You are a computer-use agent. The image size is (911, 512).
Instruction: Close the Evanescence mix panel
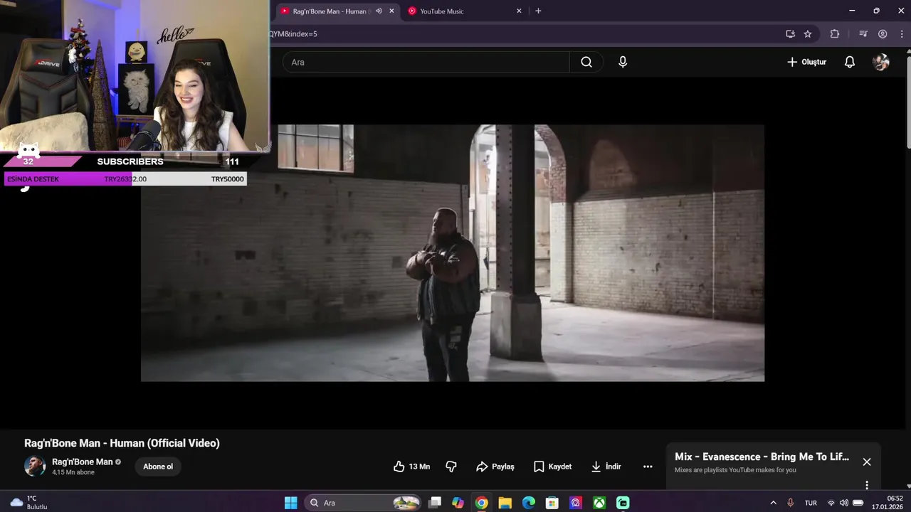pos(867,462)
